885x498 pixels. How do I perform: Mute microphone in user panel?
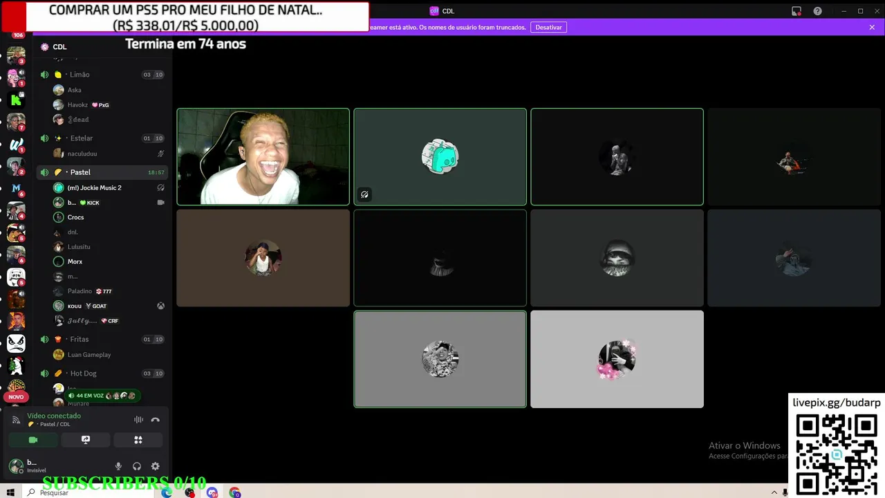coord(118,466)
